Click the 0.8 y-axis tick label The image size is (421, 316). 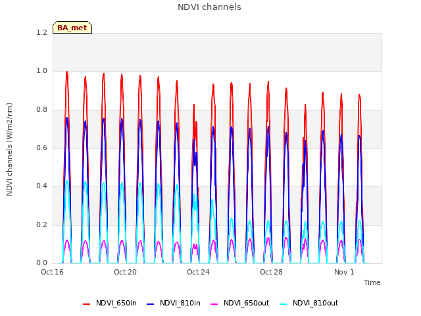tap(41, 110)
